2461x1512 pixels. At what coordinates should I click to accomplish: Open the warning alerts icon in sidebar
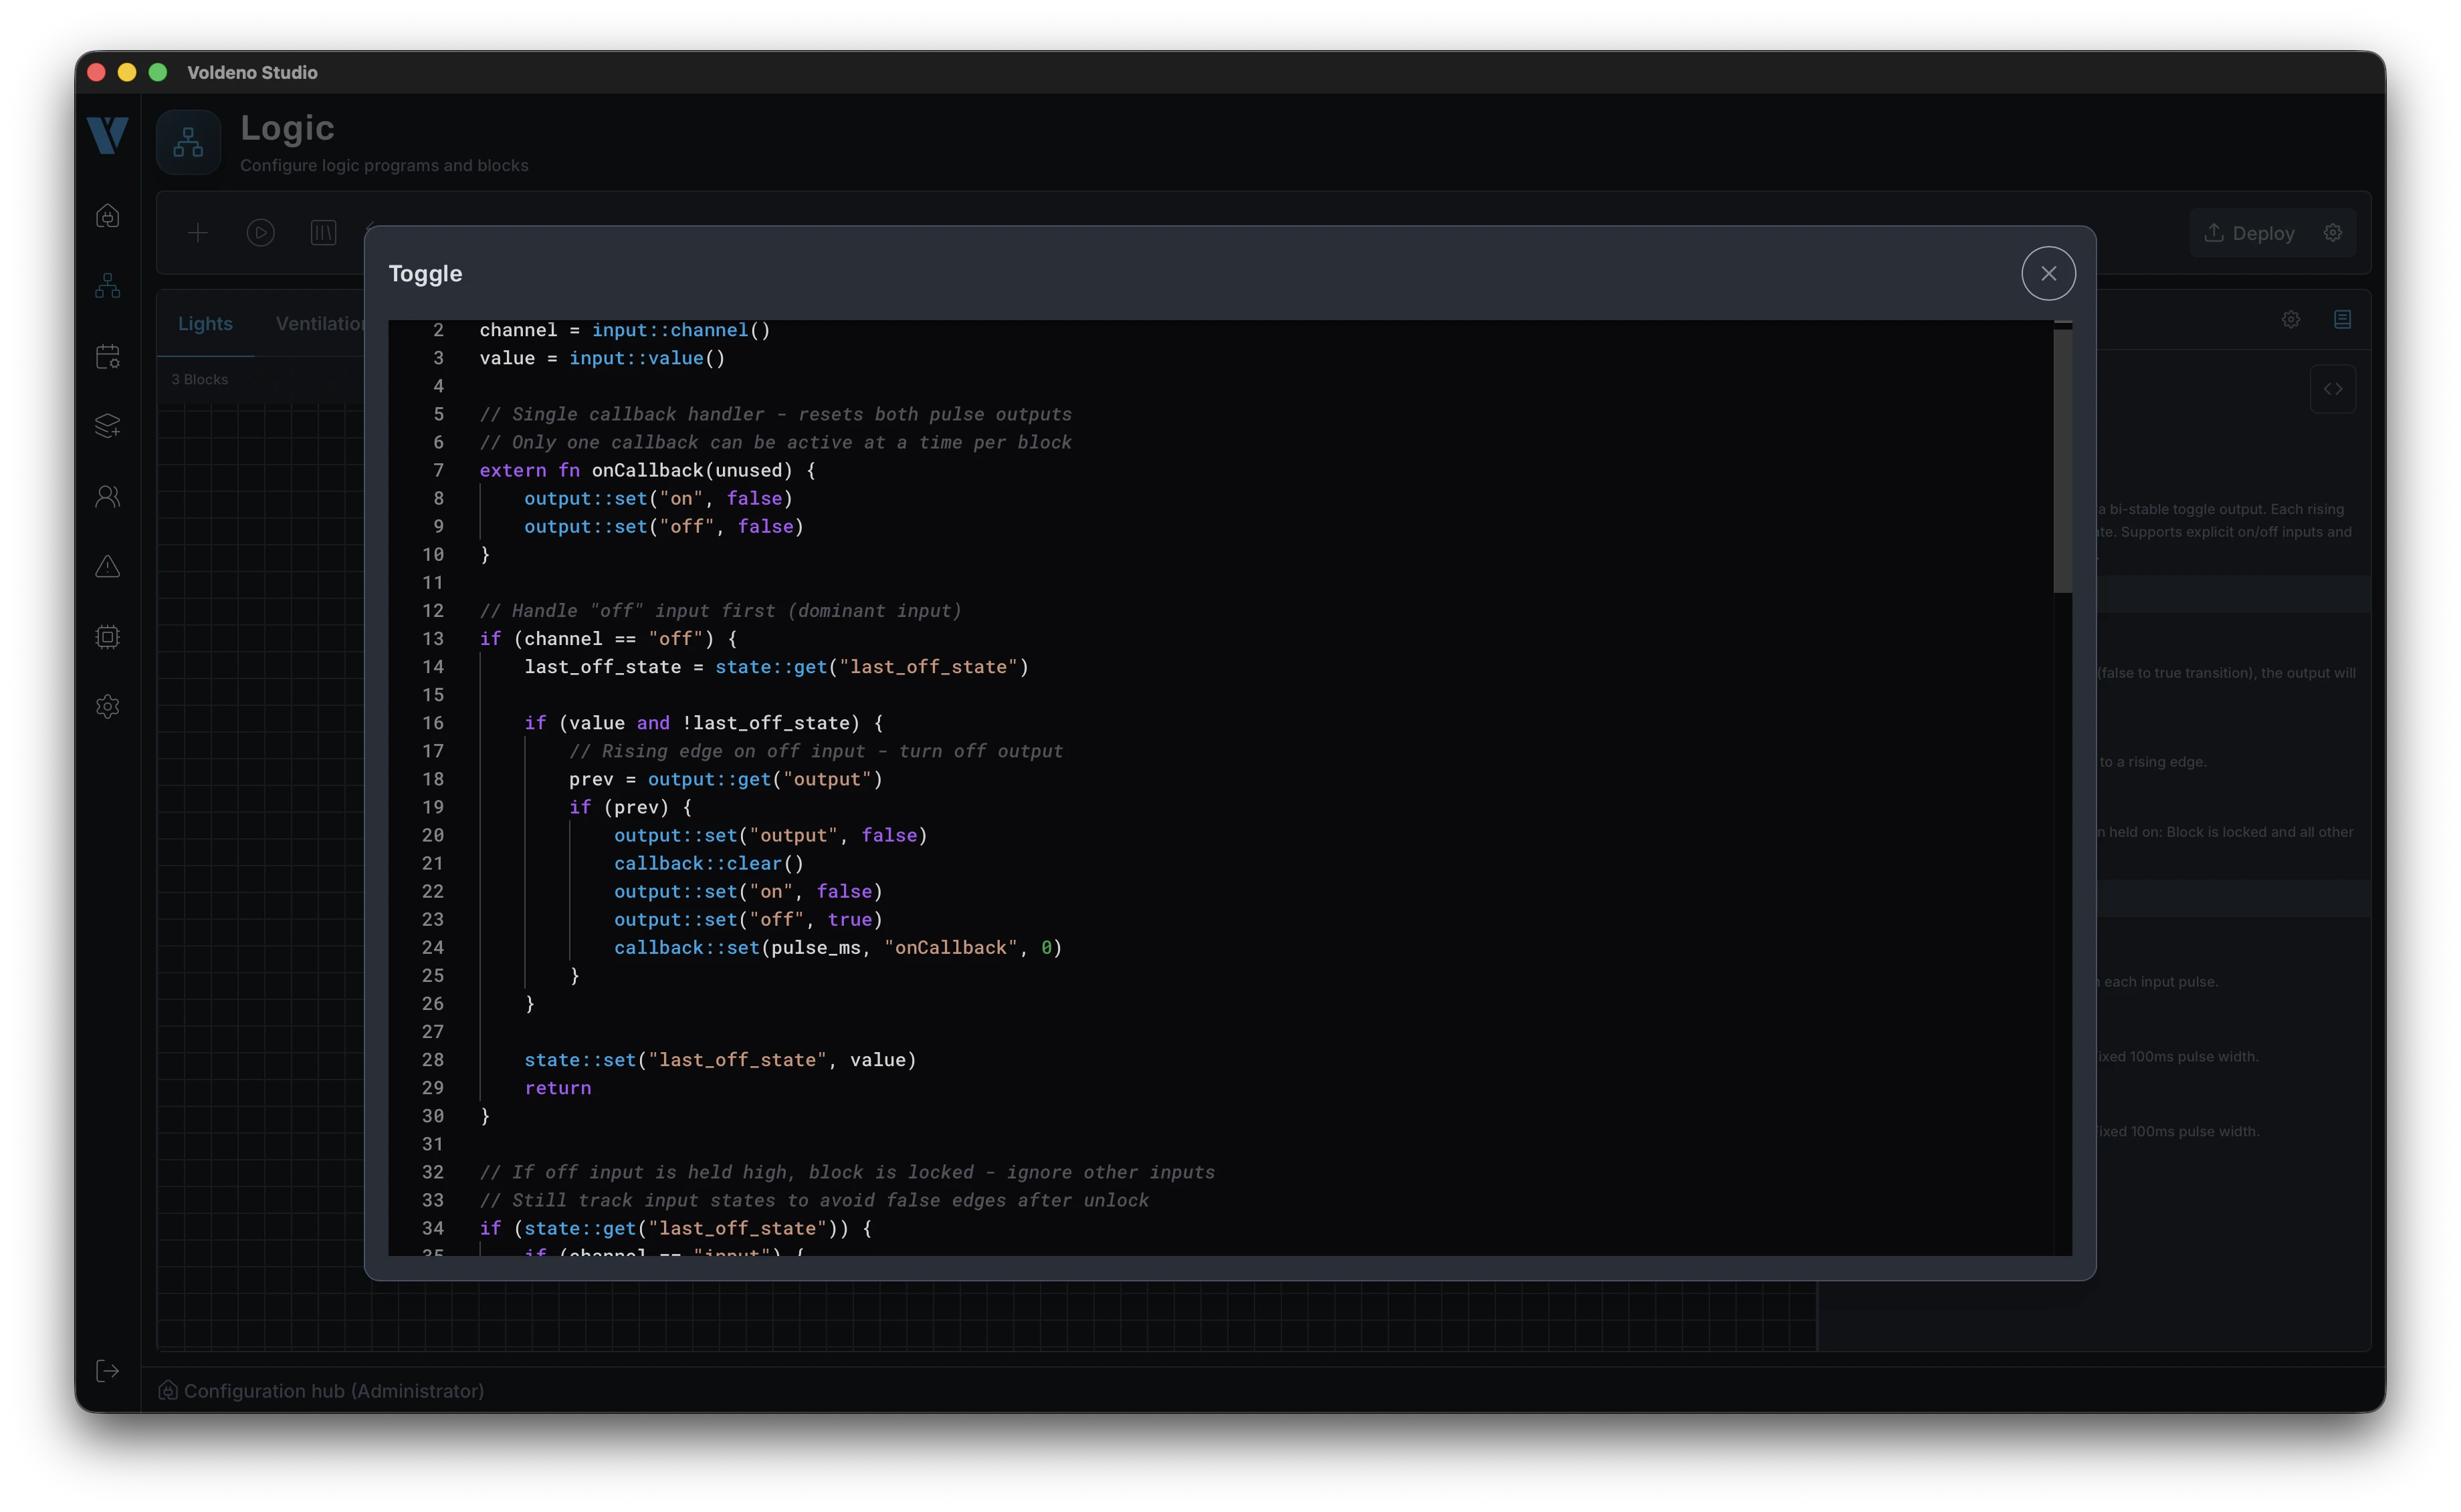(108, 566)
